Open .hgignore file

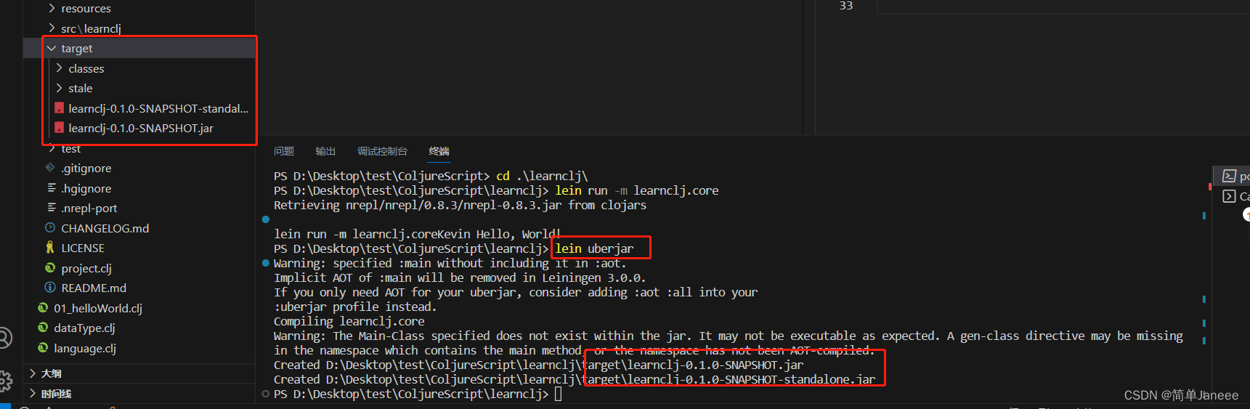click(x=86, y=188)
